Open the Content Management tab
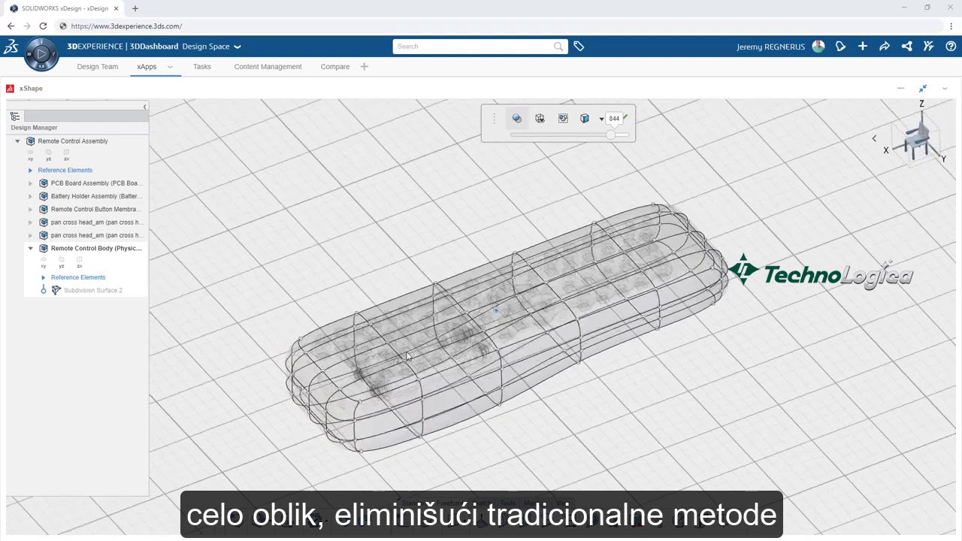Viewport: 962px width, 541px height. (268, 67)
